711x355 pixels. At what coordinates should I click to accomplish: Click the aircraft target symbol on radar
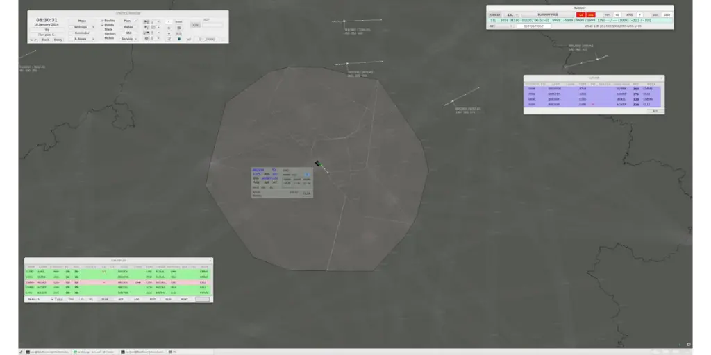(317, 164)
